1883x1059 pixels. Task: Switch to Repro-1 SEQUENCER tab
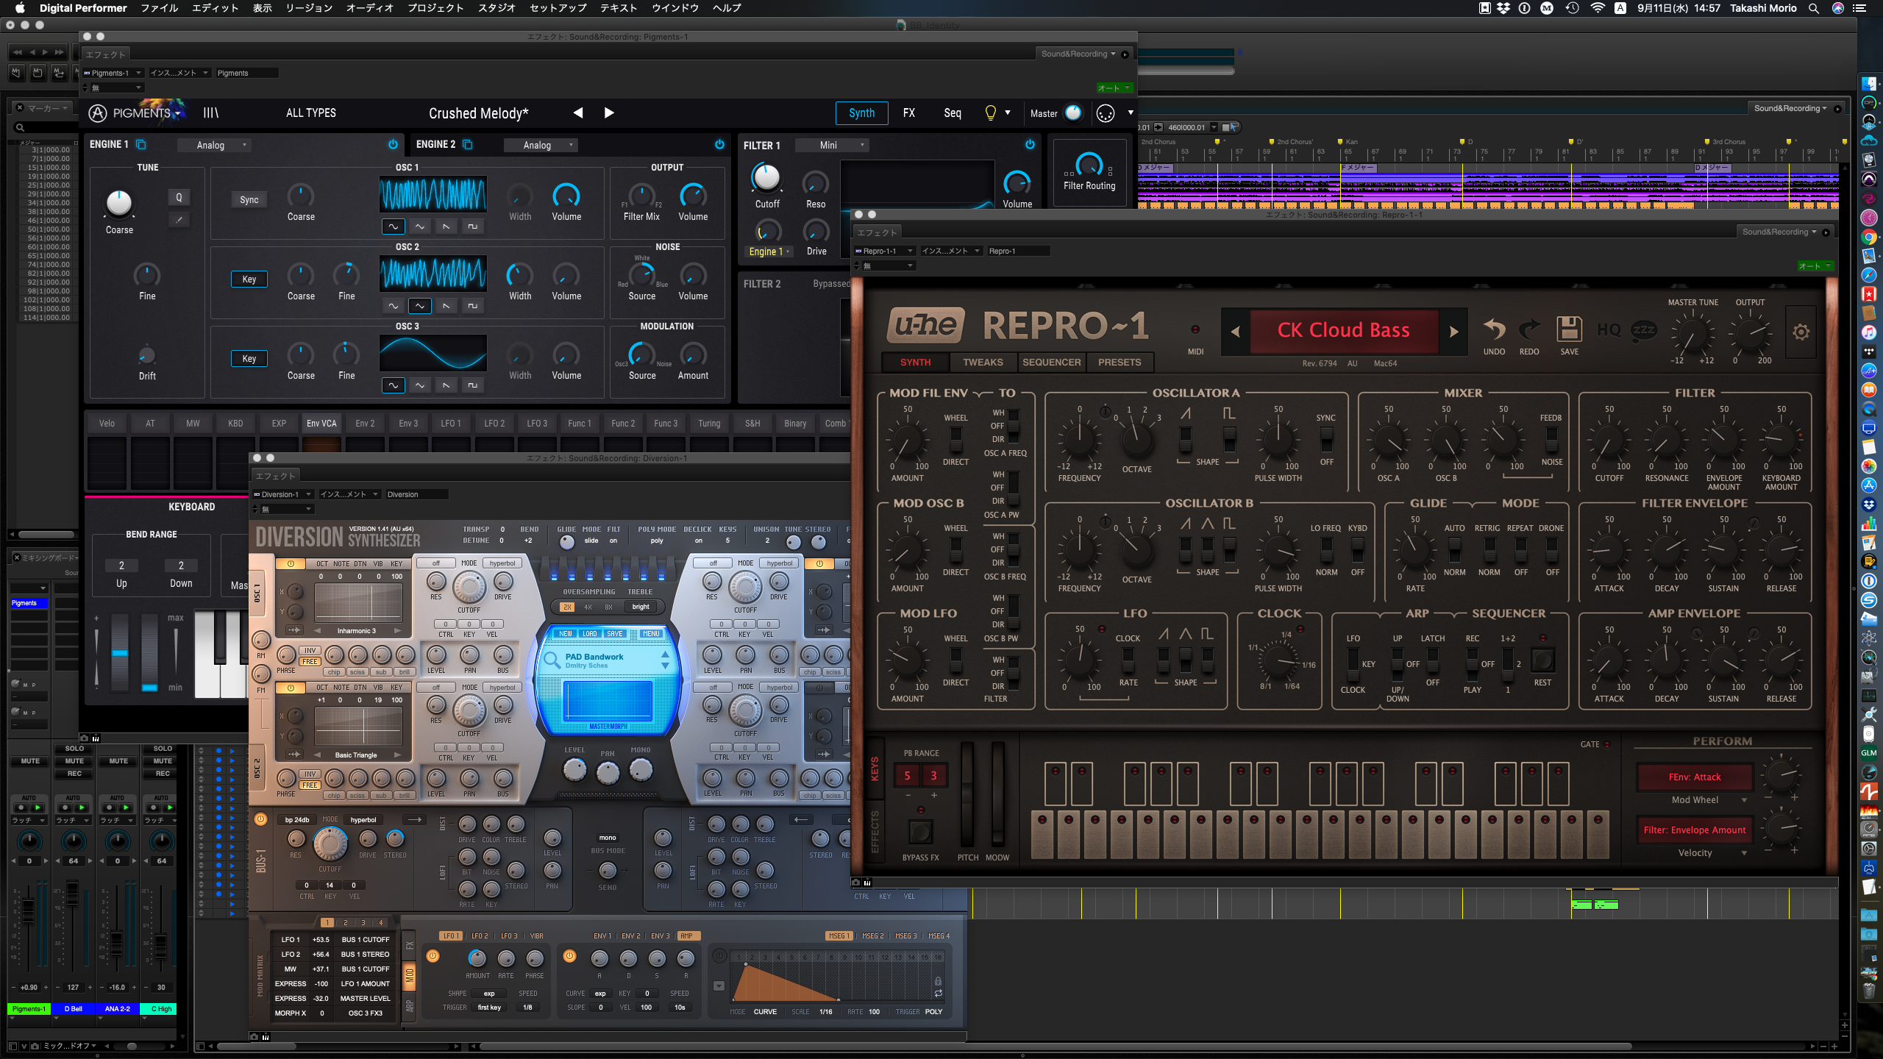coord(1051,362)
